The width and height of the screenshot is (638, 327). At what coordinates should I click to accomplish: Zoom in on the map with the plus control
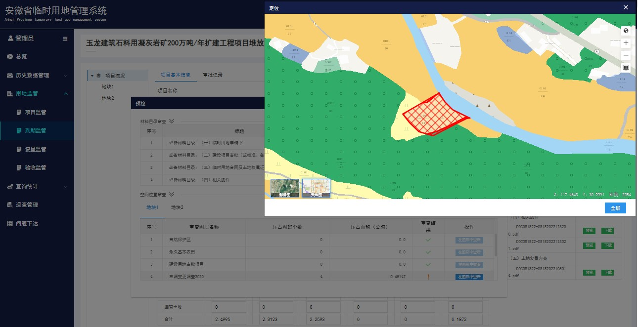pyautogui.click(x=626, y=43)
